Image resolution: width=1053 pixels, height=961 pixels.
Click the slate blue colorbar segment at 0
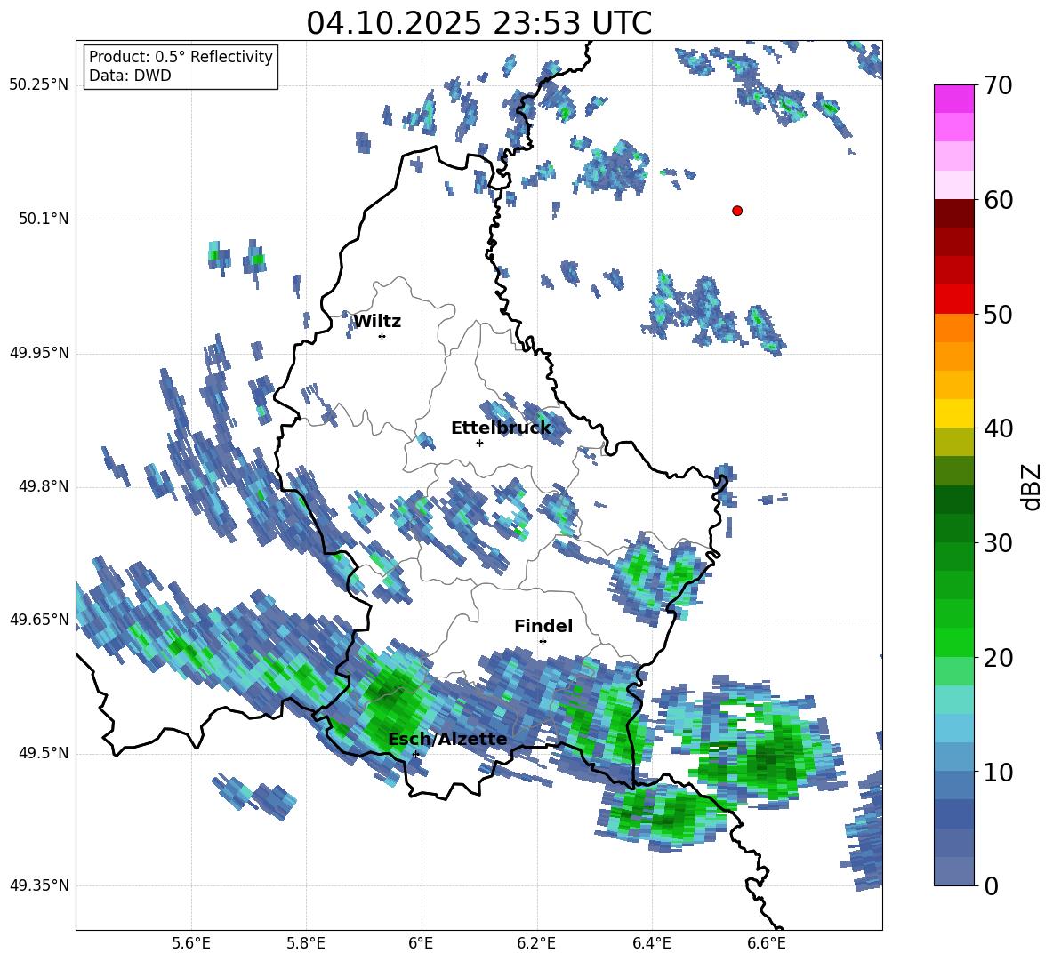tap(953, 871)
